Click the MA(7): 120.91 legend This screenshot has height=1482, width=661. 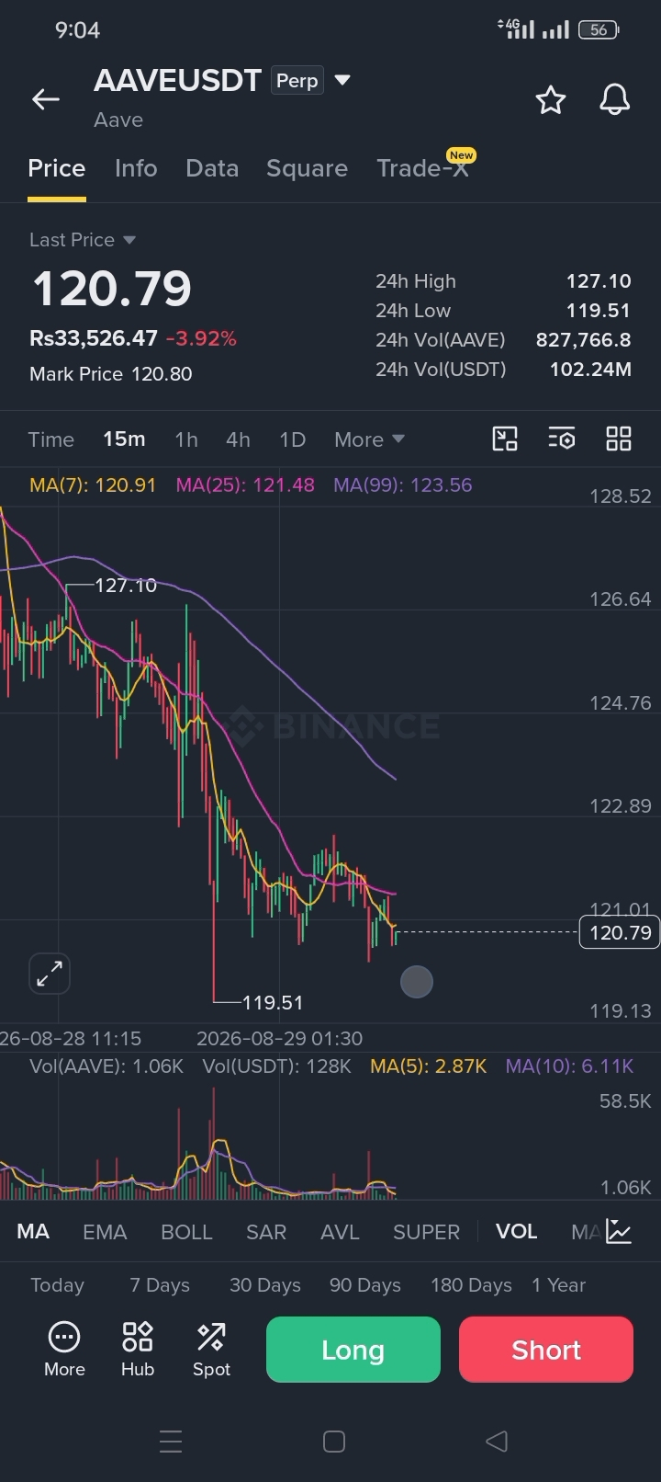(93, 484)
